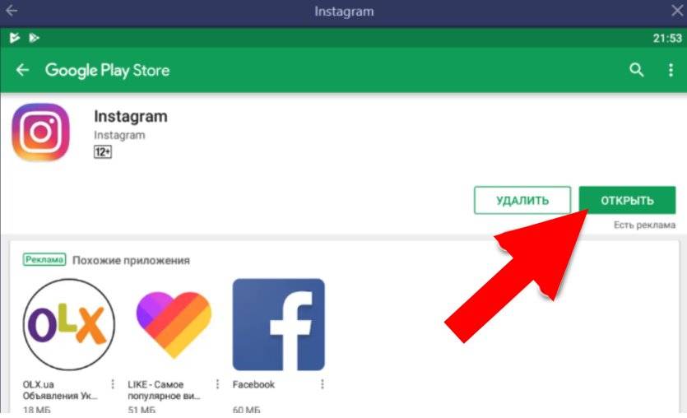Click the Instagram developer name link
The width and height of the screenshot is (687, 418).
(119, 135)
